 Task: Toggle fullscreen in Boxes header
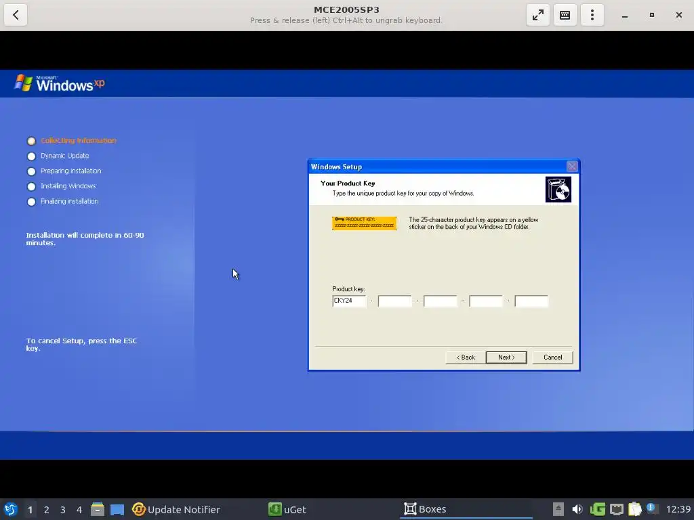coord(537,15)
